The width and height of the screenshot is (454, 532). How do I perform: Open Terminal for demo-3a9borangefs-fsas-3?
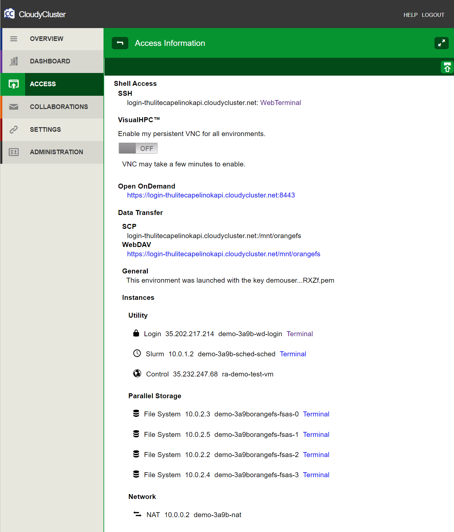[x=316, y=475]
